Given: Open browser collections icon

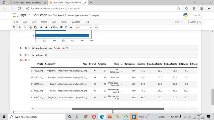Looking at the screenshot, I should pos(194,9).
